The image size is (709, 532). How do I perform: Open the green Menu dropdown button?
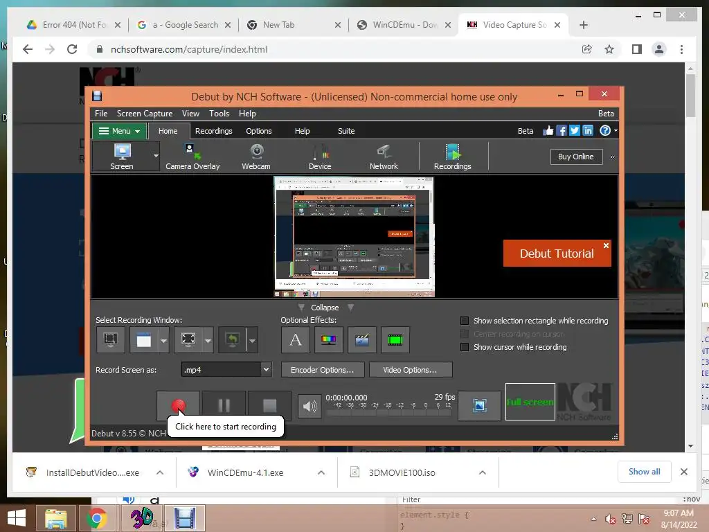coord(119,131)
